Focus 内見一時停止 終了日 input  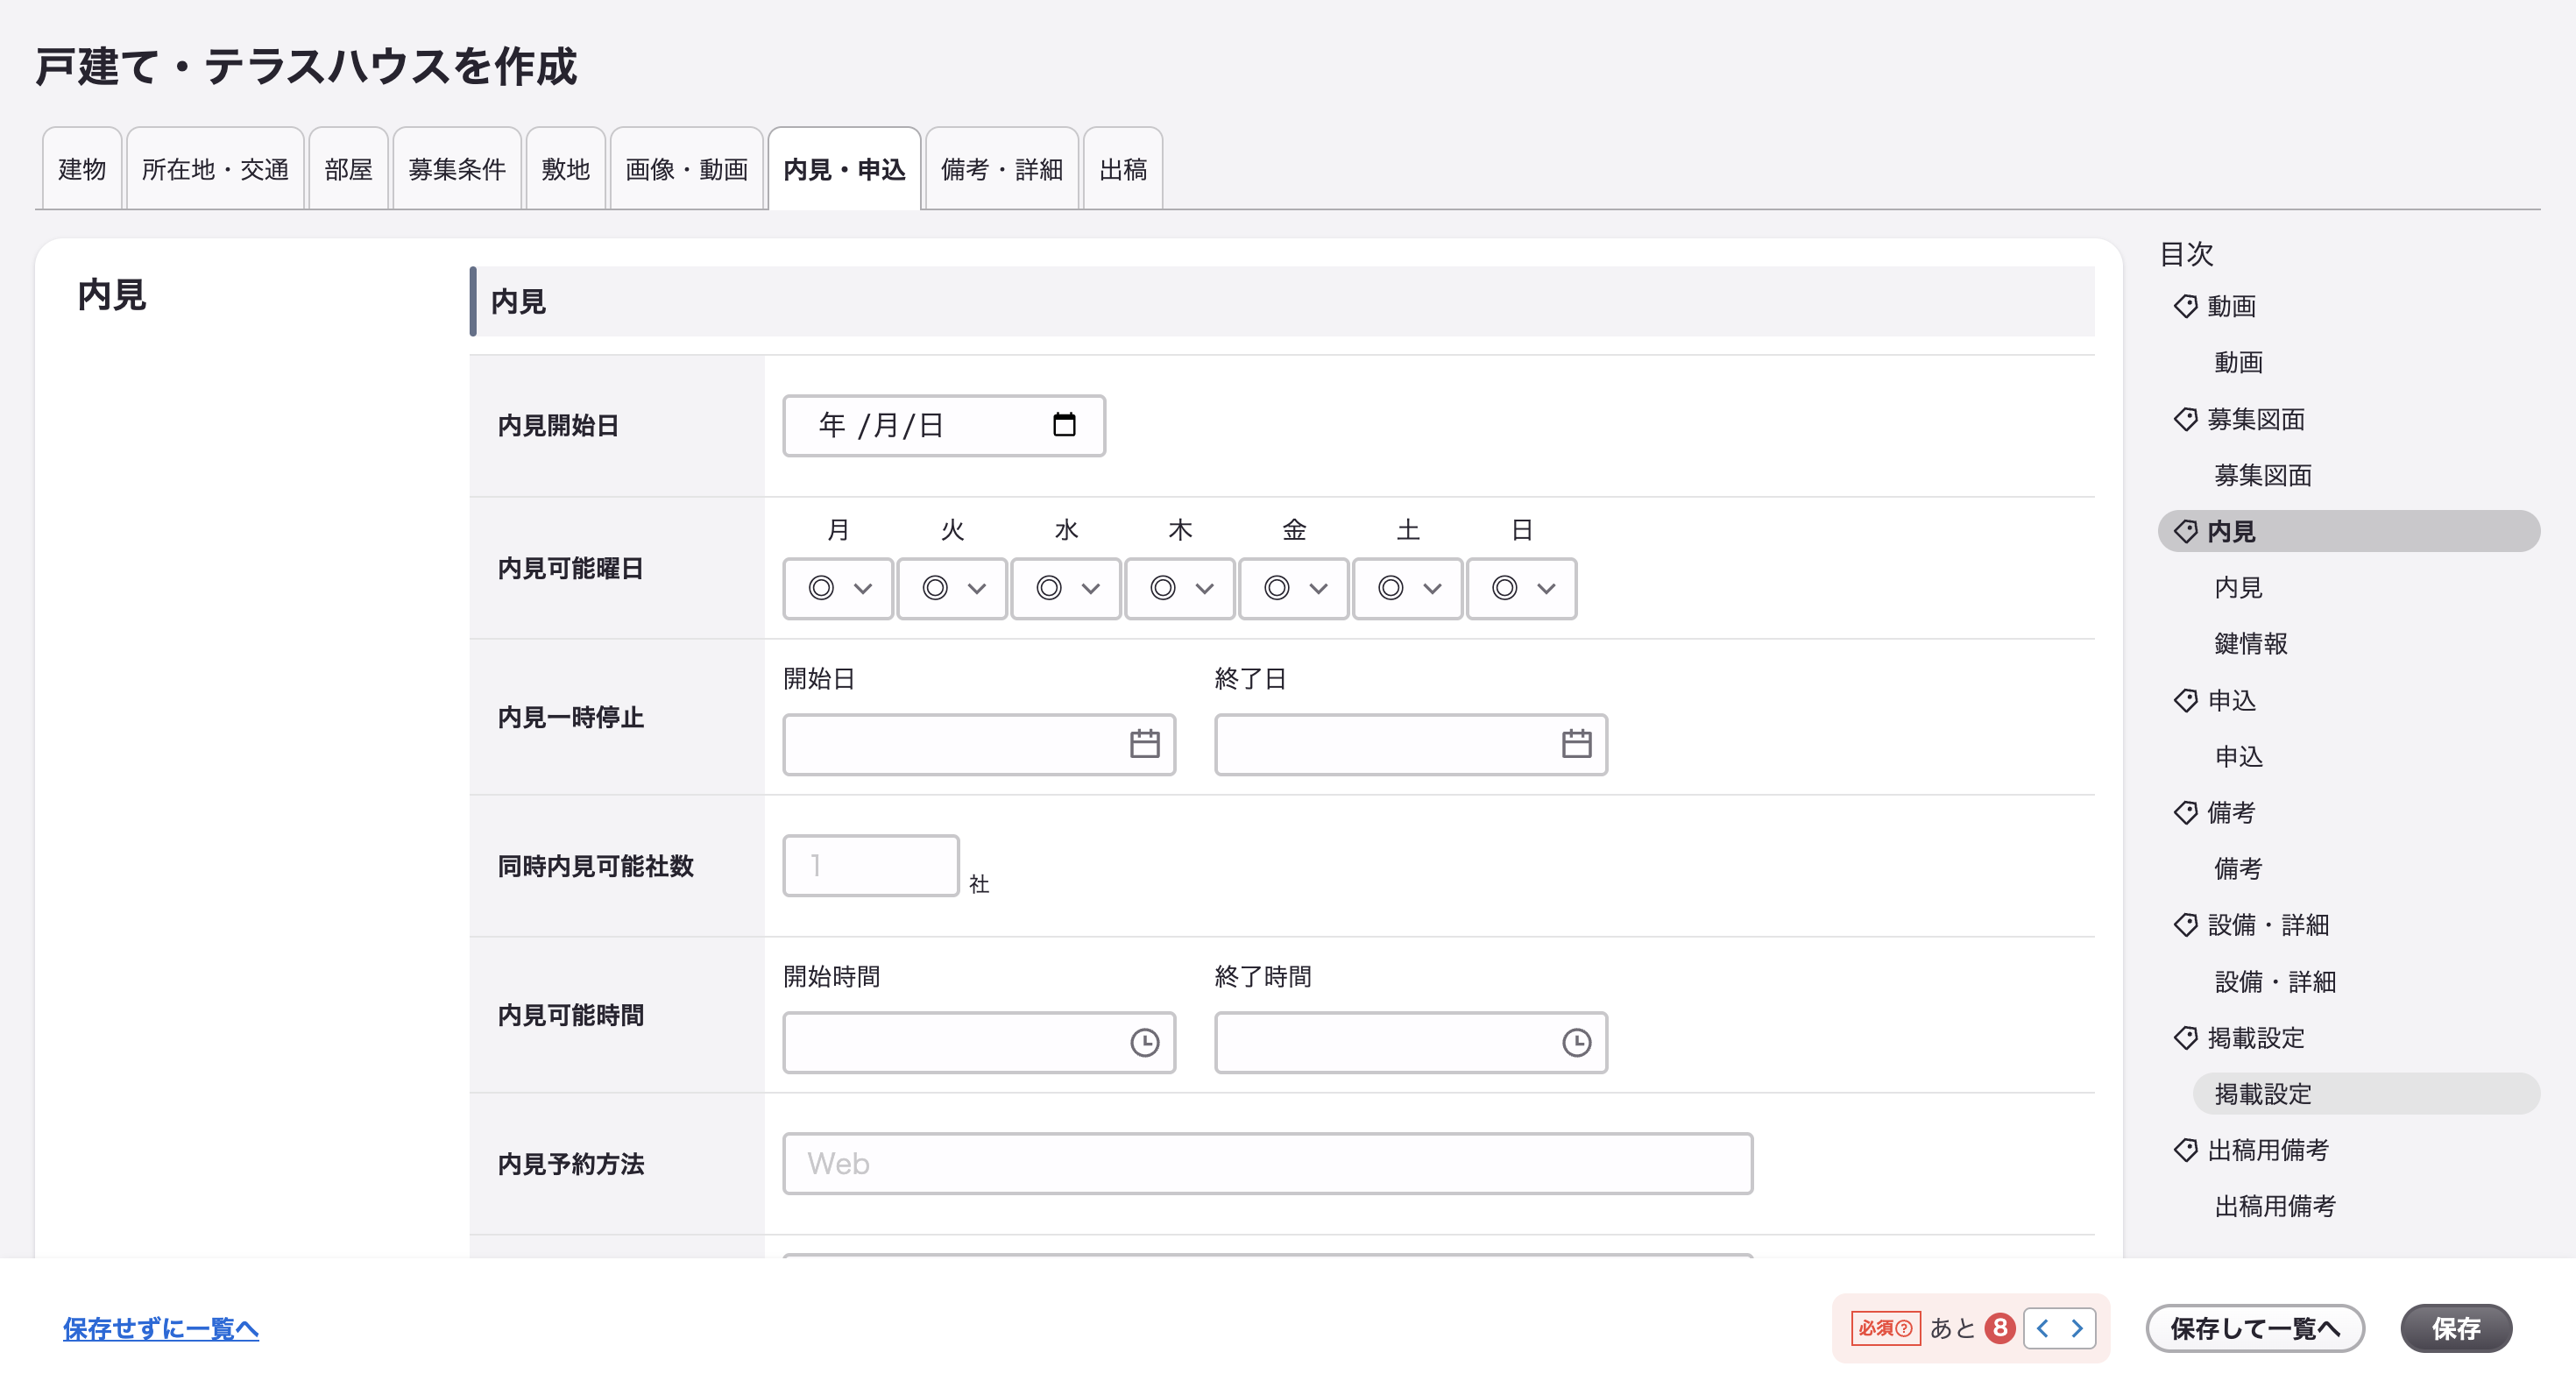click(1411, 744)
